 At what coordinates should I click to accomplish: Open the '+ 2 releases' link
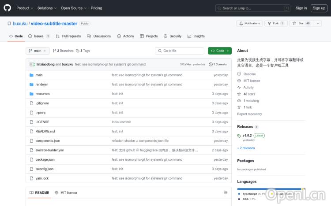coord(246,148)
